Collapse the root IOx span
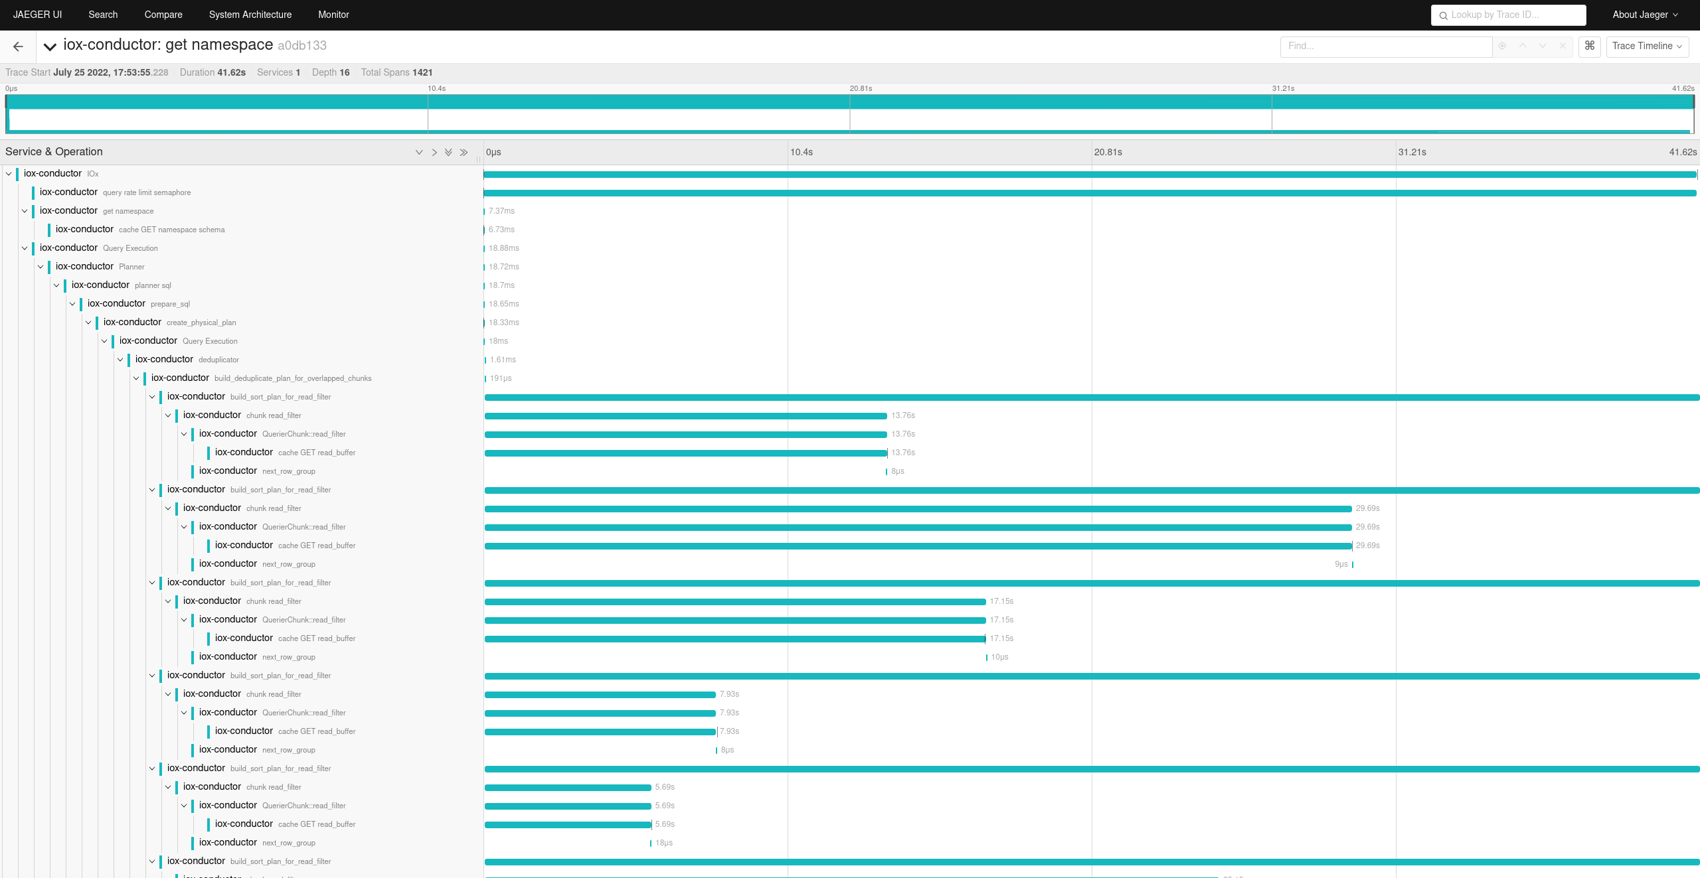 tap(9, 174)
